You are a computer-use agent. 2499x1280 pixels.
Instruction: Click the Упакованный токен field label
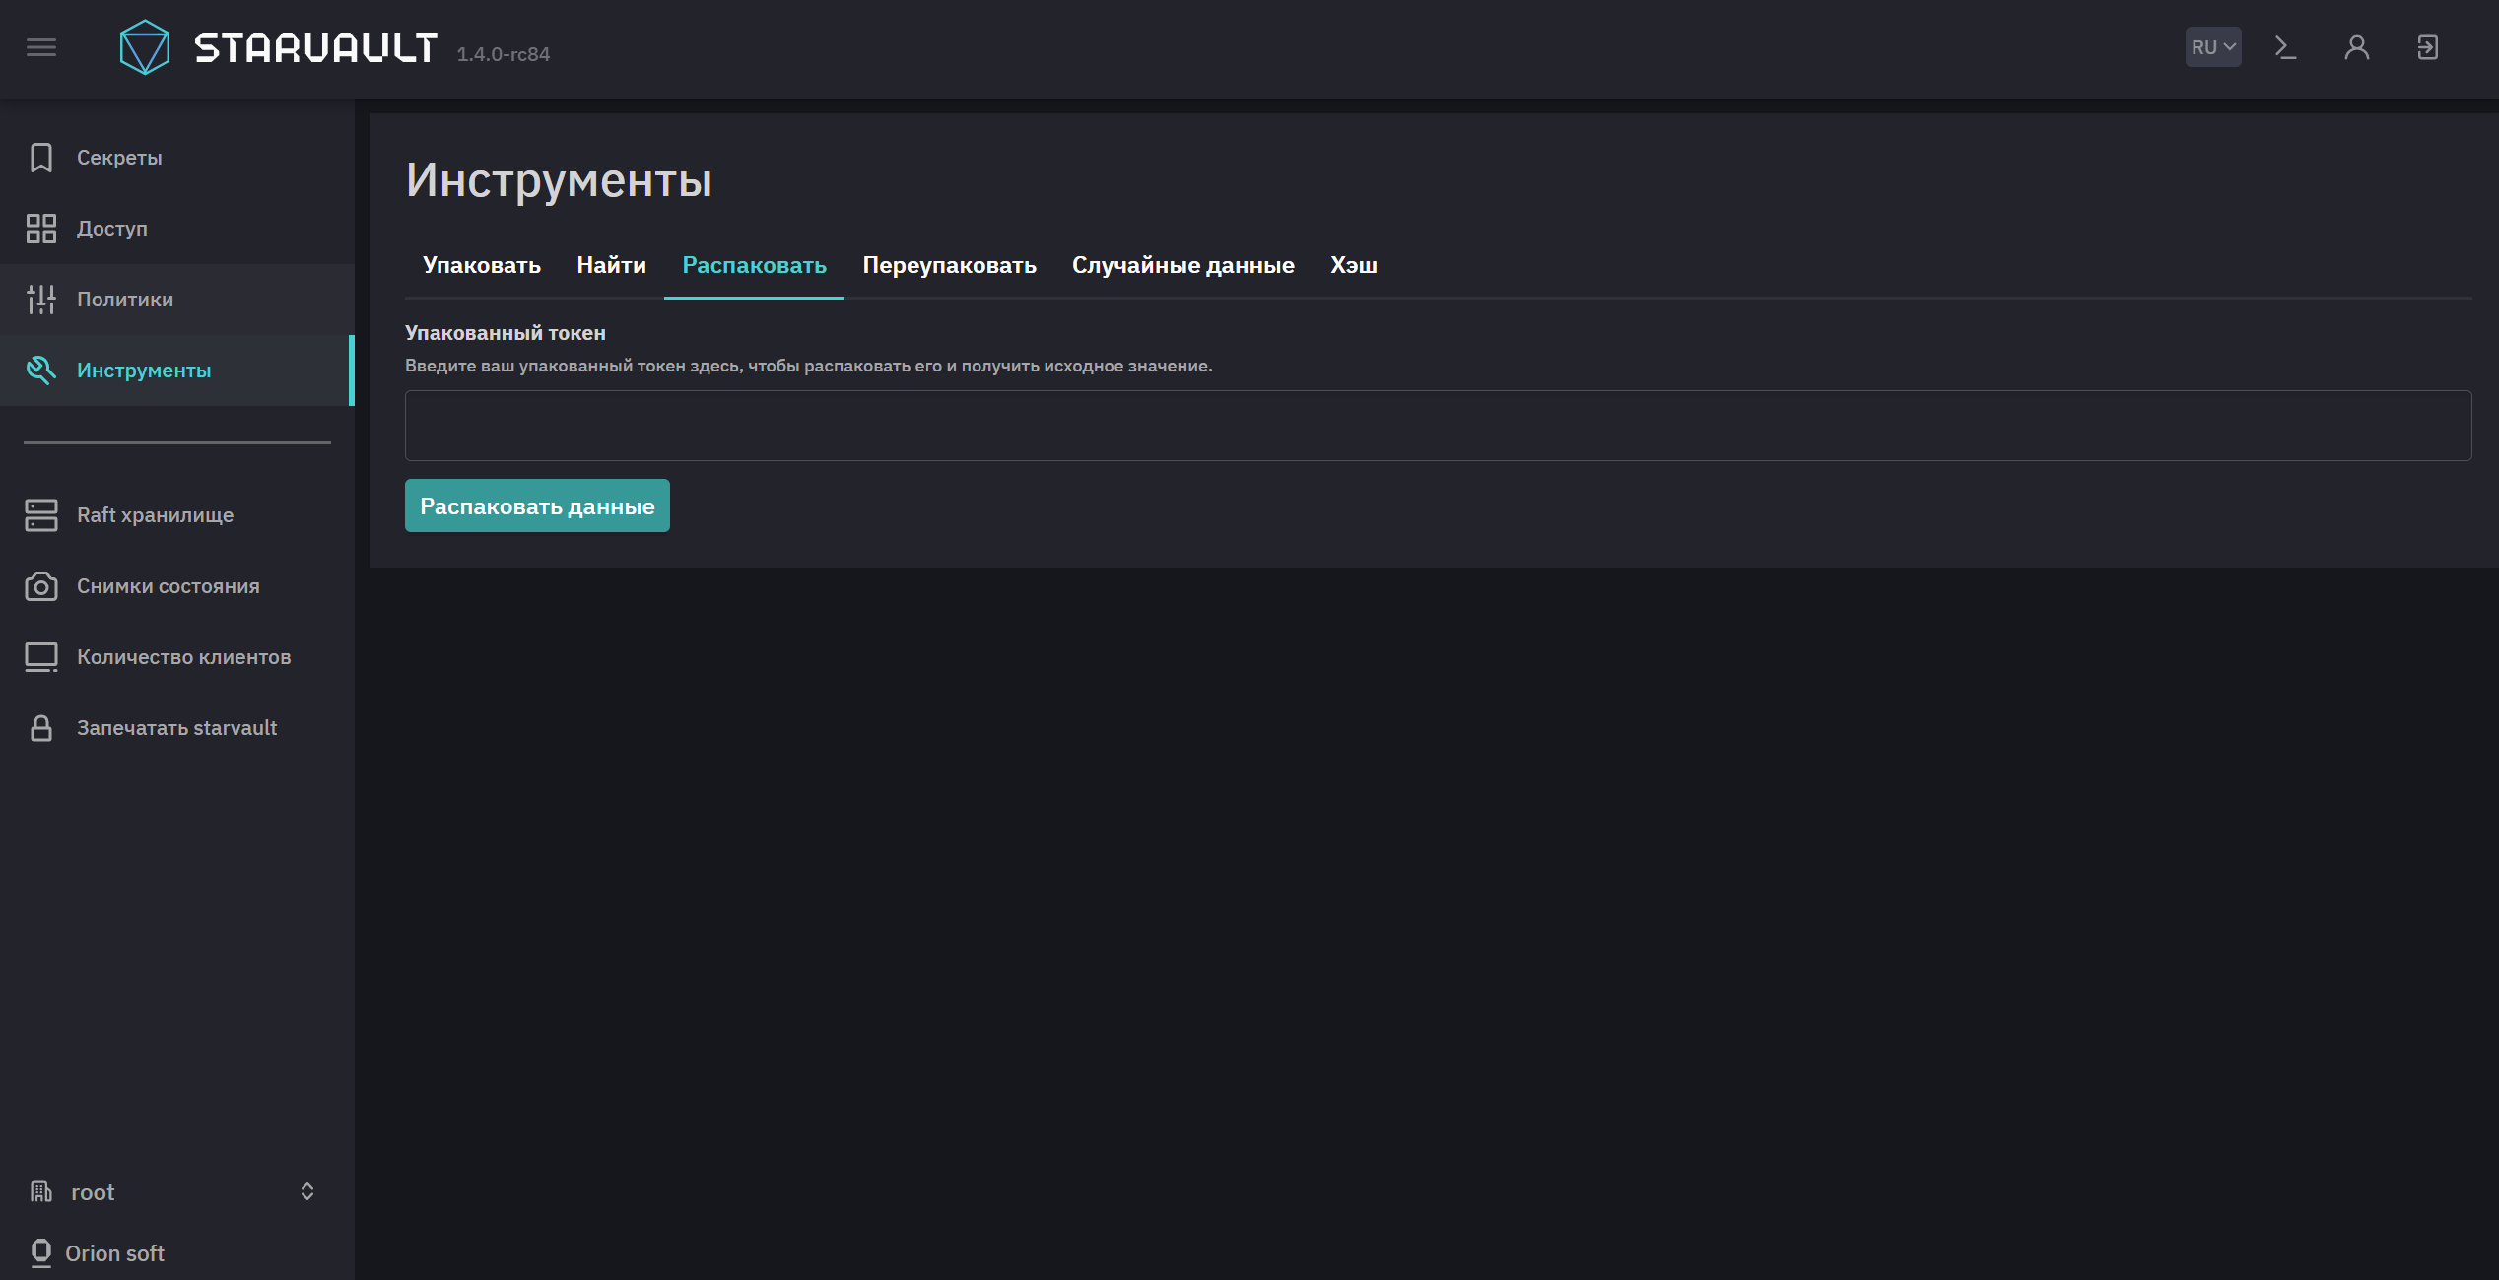(506, 333)
